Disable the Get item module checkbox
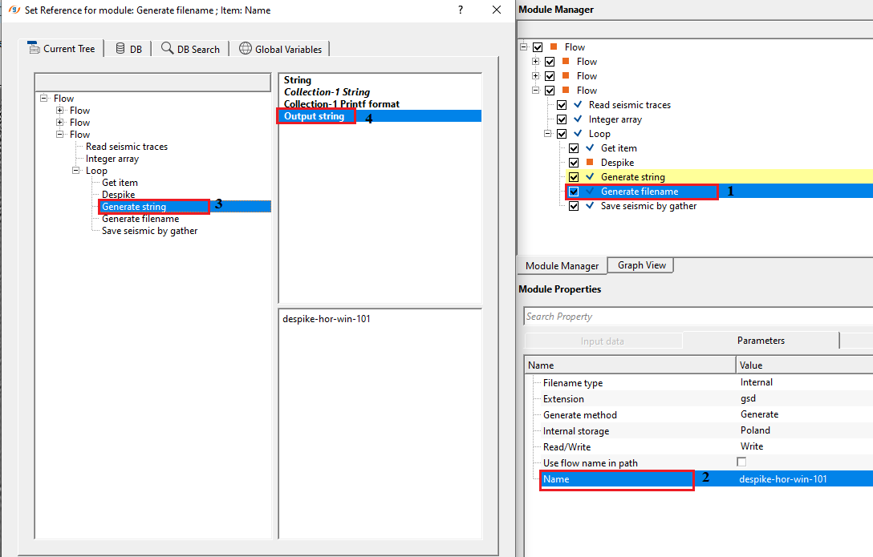This screenshot has height=557, width=873. pyautogui.click(x=574, y=148)
